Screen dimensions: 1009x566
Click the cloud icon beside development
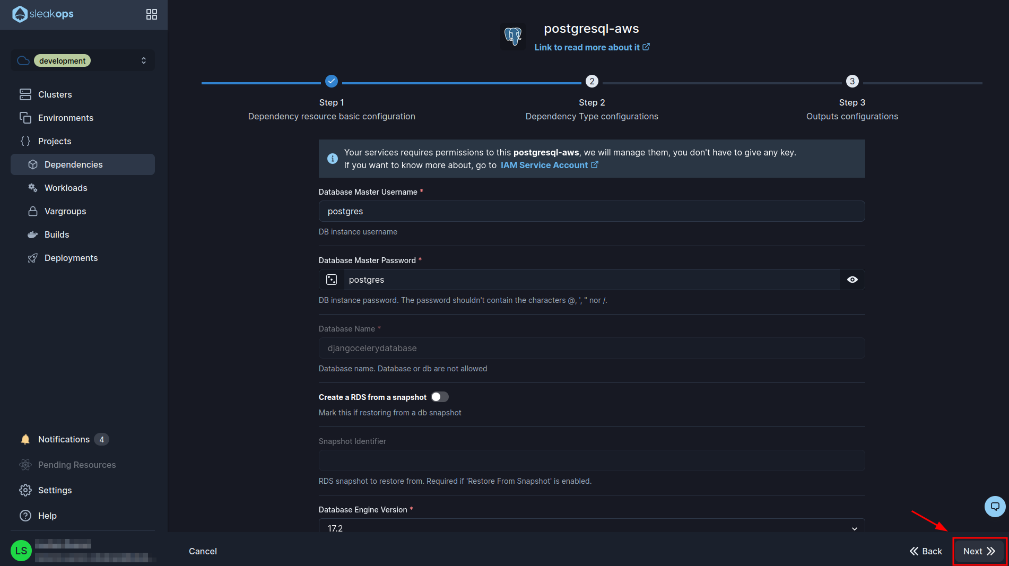pyautogui.click(x=23, y=60)
